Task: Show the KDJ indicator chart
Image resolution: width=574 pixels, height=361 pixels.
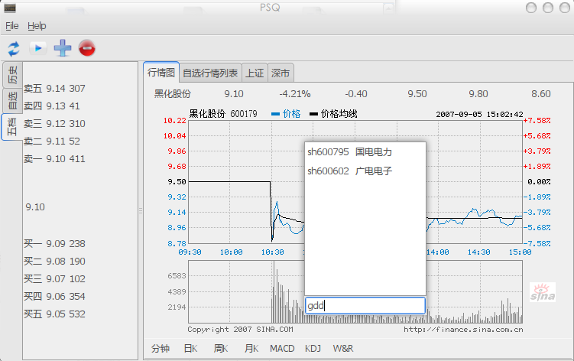Action: (x=313, y=348)
